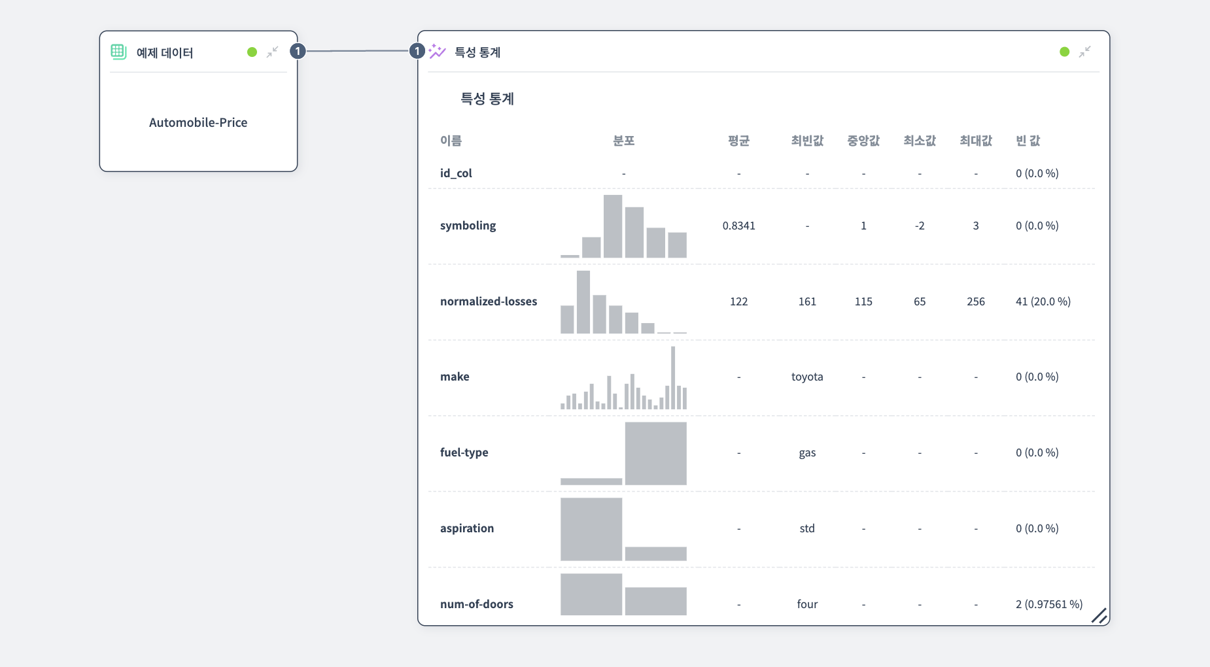Collapse the 특성 통계 node panel

1085,52
